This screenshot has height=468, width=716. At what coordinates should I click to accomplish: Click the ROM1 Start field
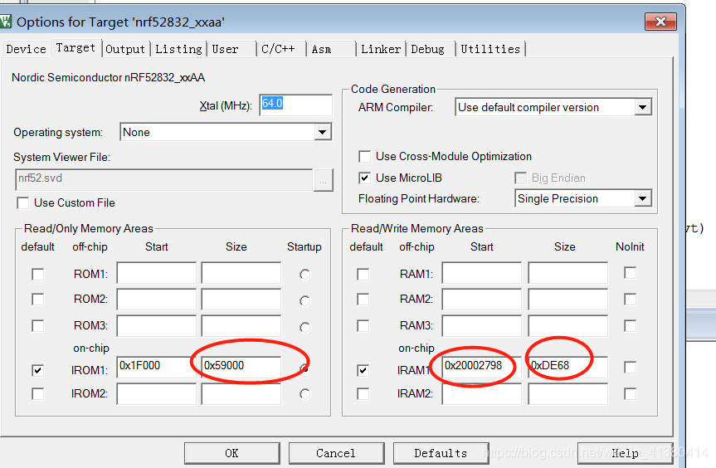pyautogui.click(x=156, y=273)
